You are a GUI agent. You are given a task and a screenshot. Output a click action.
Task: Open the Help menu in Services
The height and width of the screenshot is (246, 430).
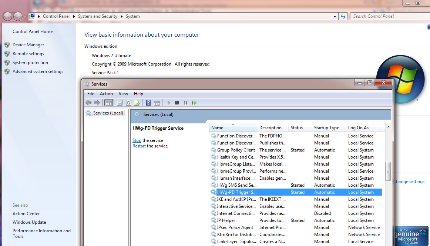coord(138,94)
